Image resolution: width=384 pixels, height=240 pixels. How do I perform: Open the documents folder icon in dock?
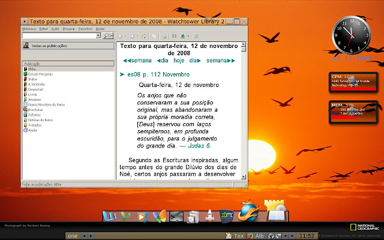point(193,217)
